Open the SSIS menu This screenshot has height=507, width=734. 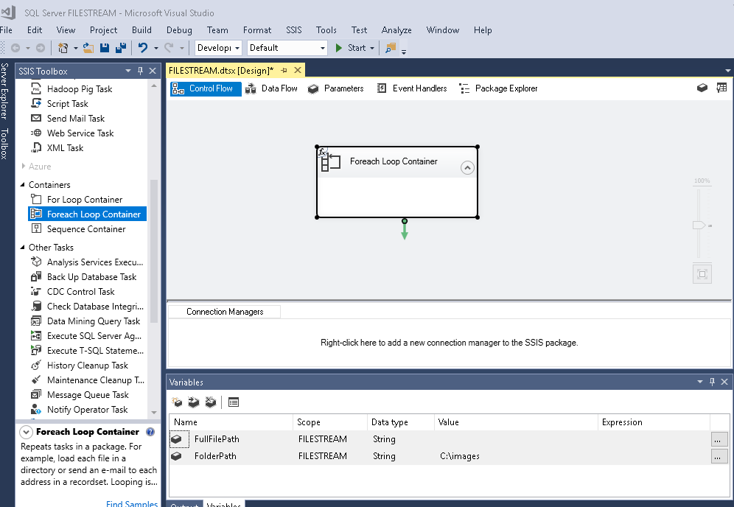[293, 30]
